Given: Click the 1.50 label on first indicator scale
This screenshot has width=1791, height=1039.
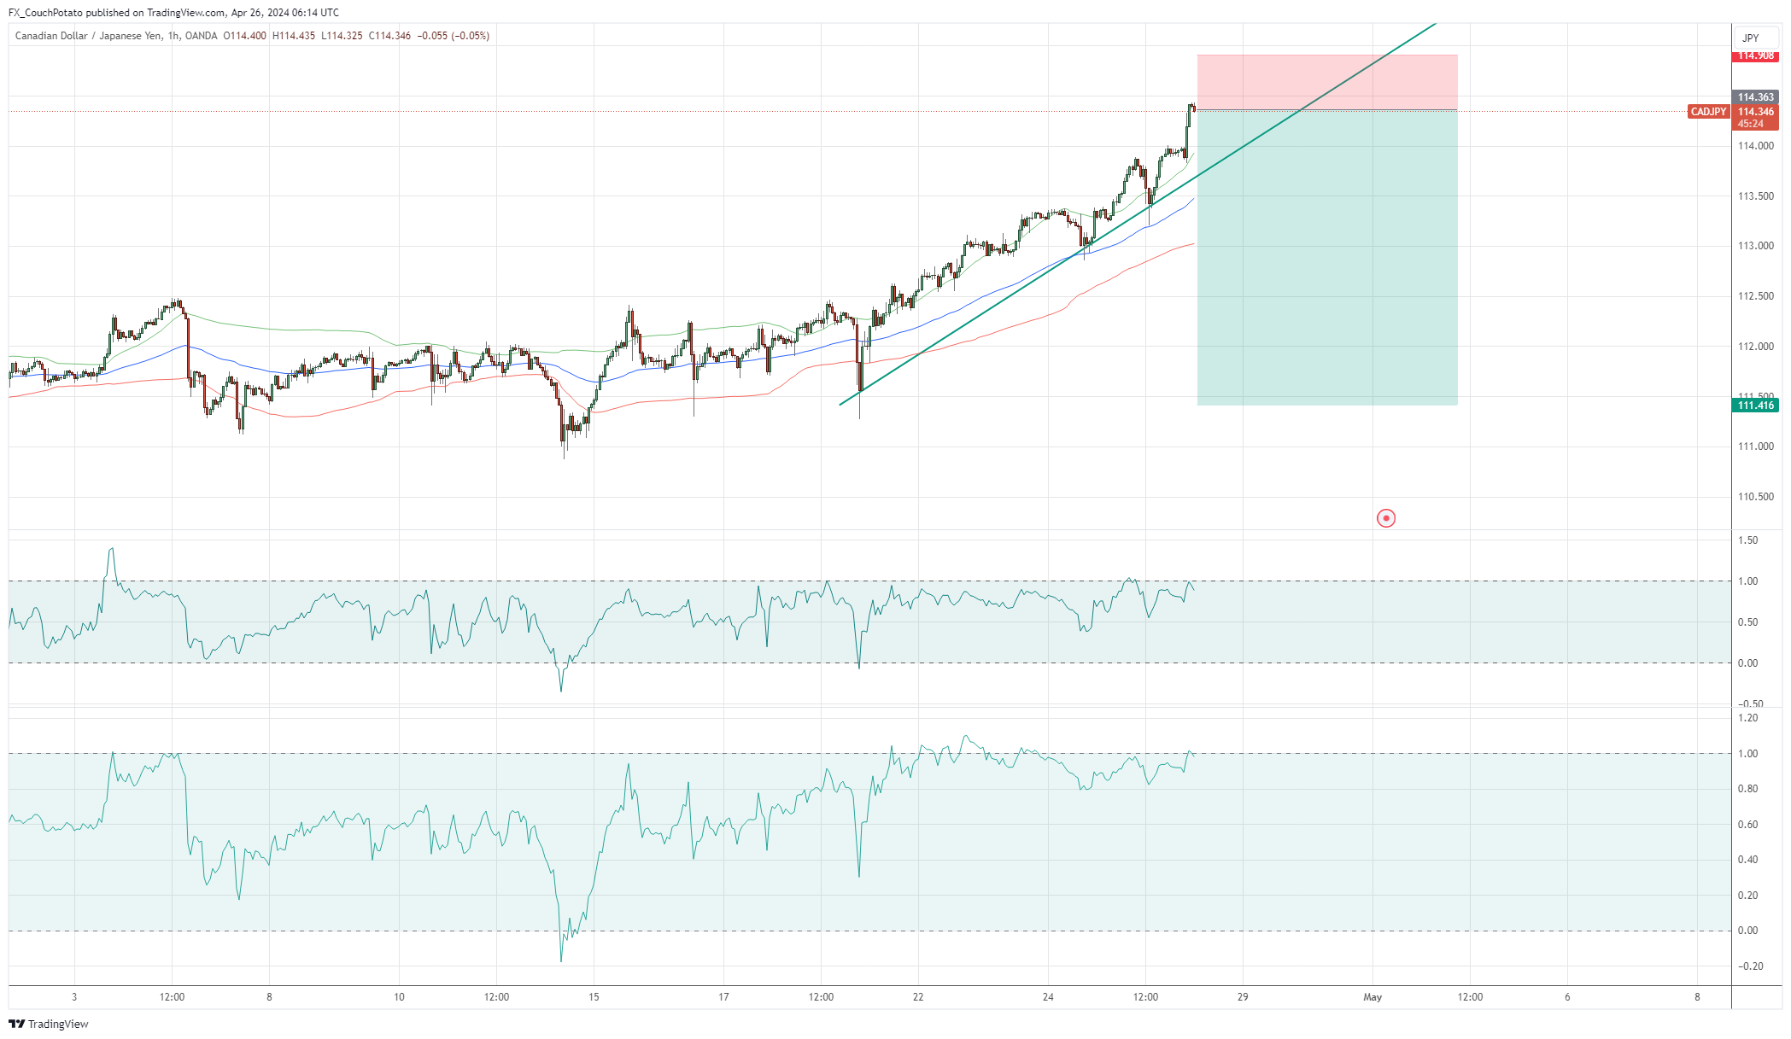Looking at the screenshot, I should 1747,540.
